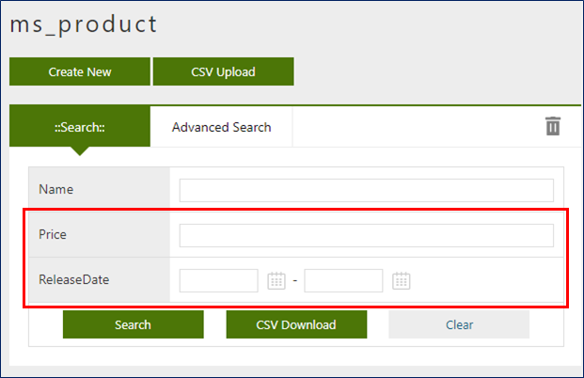Click the Name field label
Screen dimensions: 584x378
[x=56, y=189]
